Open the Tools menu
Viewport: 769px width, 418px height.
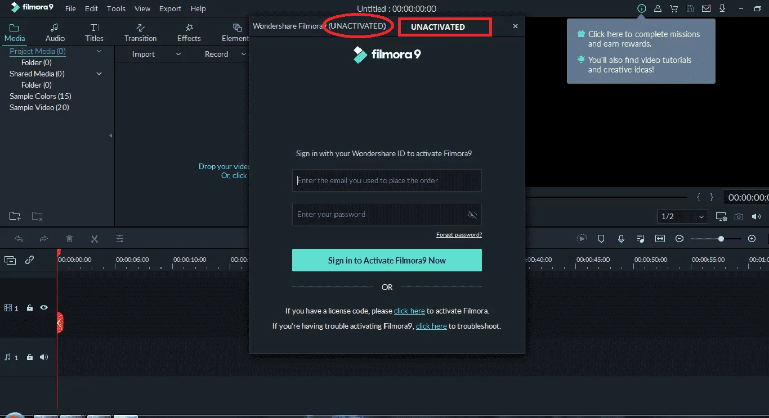point(116,8)
